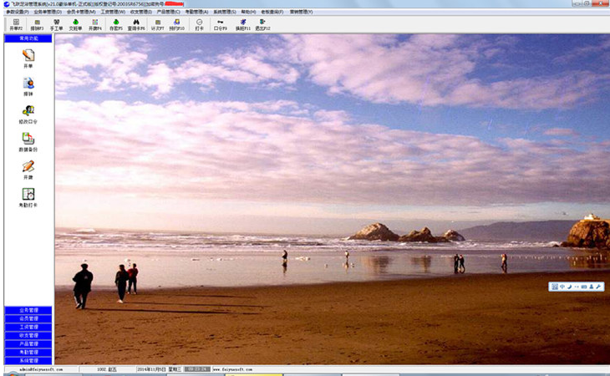This screenshot has height=376, width=610.
Task: Select the 常用功能 sidebar header
Action: (x=28, y=38)
